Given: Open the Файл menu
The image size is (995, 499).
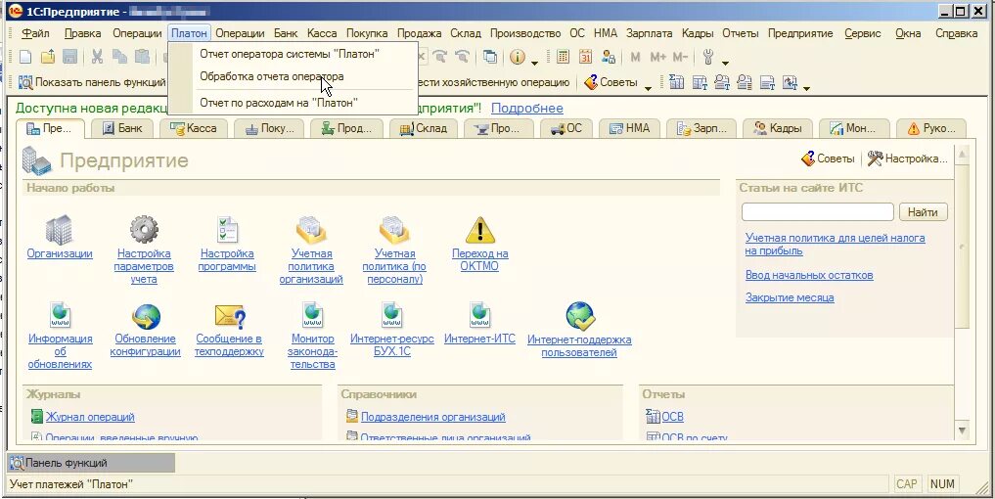Looking at the screenshot, I should [x=35, y=33].
